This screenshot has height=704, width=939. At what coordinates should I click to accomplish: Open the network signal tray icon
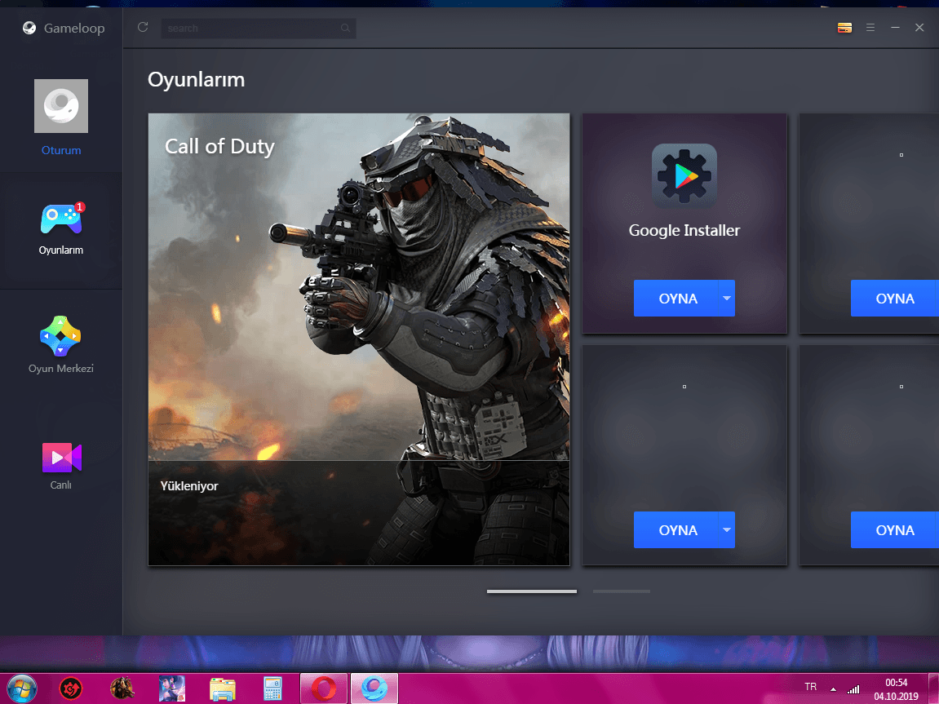point(853,689)
